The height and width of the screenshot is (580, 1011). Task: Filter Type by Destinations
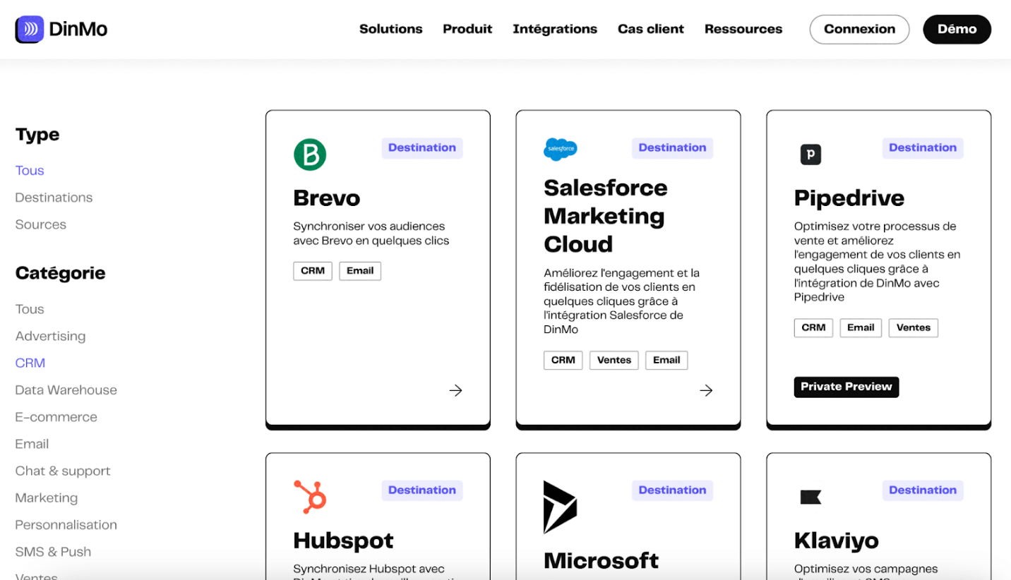click(x=54, y=198)
